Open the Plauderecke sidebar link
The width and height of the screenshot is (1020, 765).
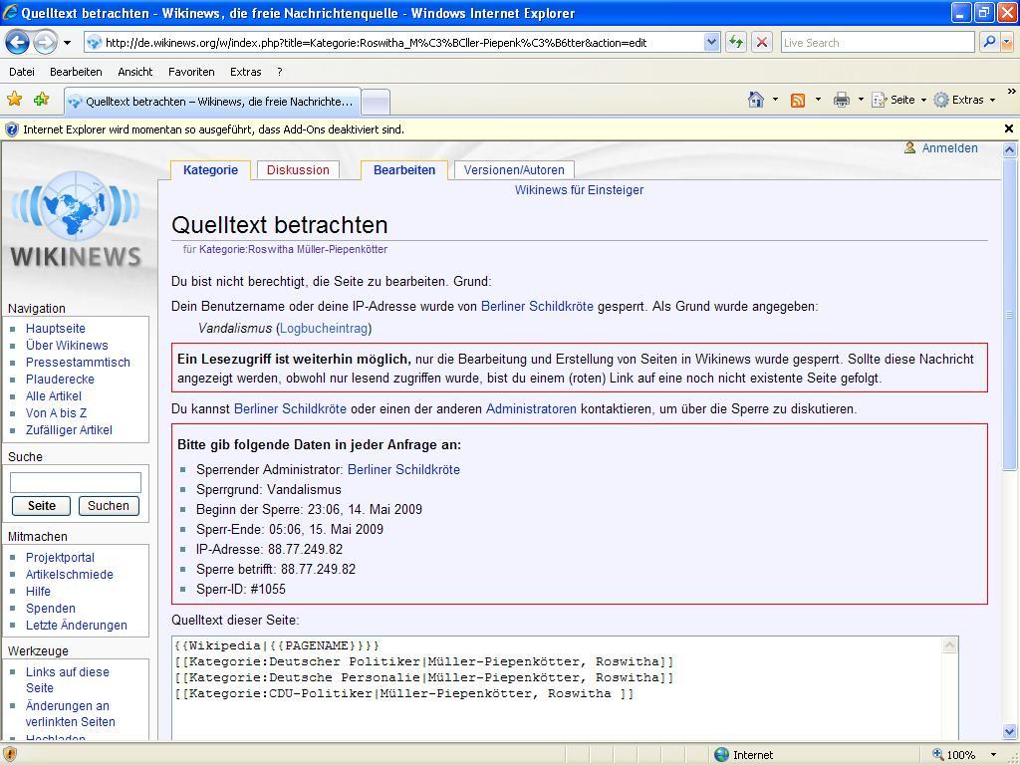[x=60, y=380]
